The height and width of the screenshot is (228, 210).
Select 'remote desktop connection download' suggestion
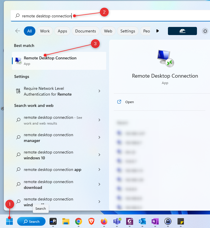point(59,185)
